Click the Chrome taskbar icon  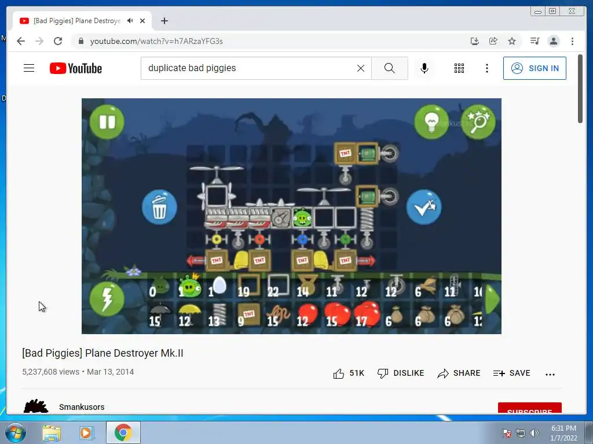click(x=123, y=432)
